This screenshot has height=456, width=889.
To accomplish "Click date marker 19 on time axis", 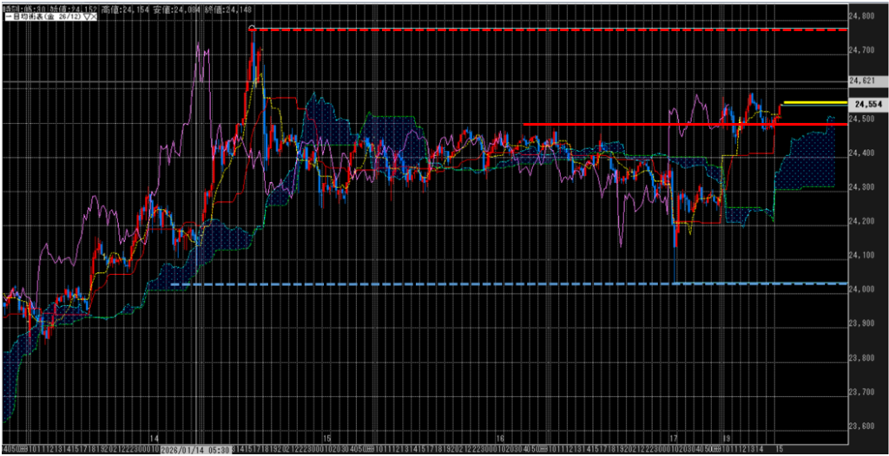I will pos(724,439).
